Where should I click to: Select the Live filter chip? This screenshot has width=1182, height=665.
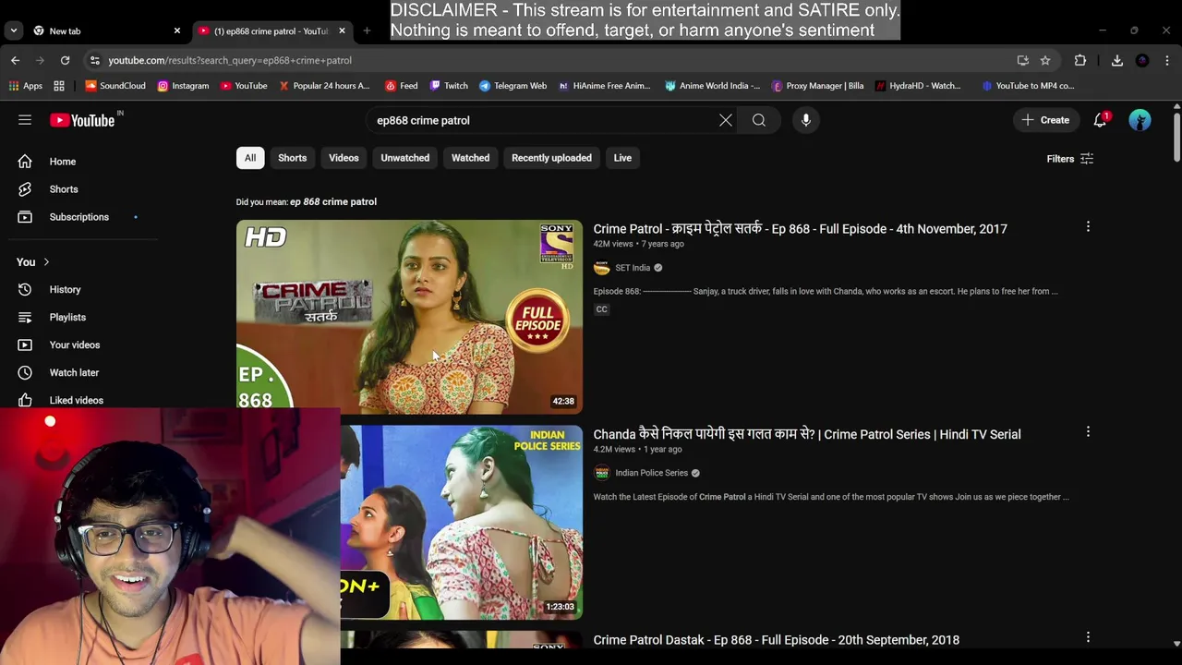(622, 158)
